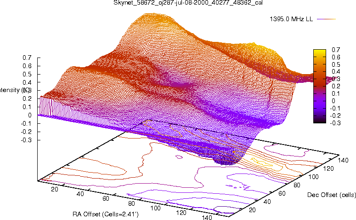Viewport: 356px width, 220px height.
Task: Click the 120 tick on the Dec Offset axis
Action: point(328,168)
